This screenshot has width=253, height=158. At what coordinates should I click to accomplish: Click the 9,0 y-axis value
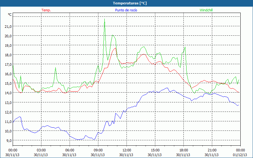pos(9,141)
